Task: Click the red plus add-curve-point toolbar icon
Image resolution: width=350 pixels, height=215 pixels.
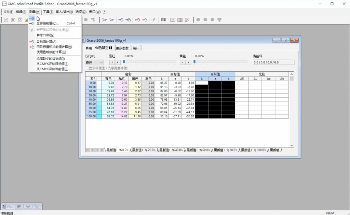Action: pyautogui.click(x=105, y=20)
